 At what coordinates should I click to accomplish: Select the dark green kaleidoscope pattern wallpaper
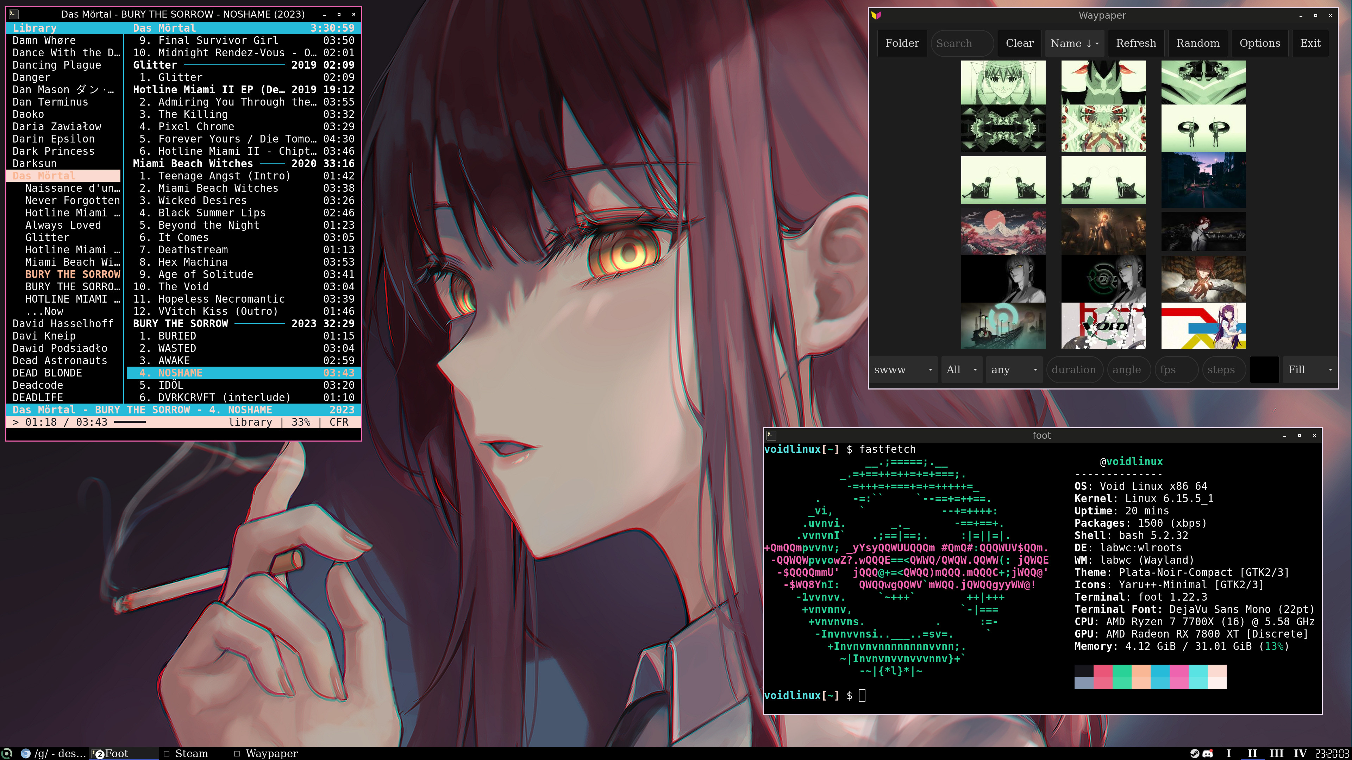(1003, 128)
